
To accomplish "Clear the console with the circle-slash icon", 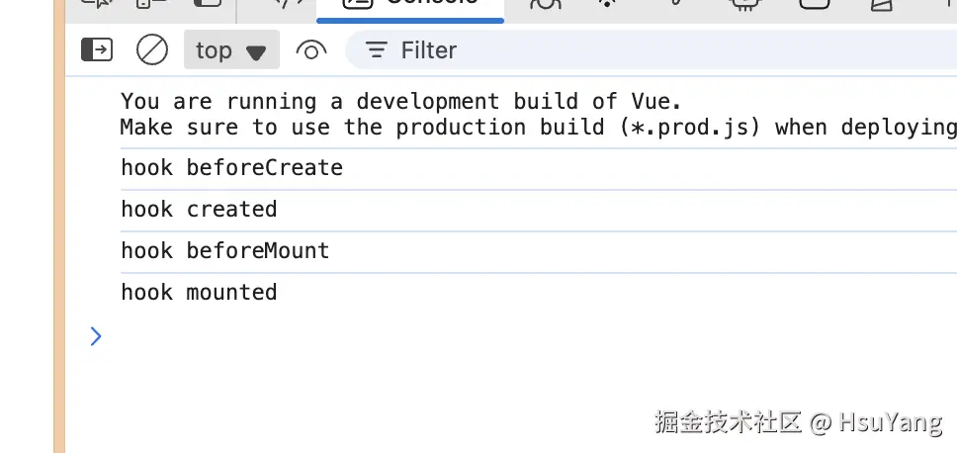I will (x=152, y=49).
